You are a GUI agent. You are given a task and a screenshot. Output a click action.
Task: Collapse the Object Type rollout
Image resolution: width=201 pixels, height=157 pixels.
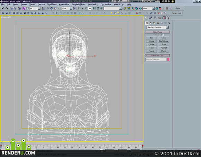click(x=157, y=32)
